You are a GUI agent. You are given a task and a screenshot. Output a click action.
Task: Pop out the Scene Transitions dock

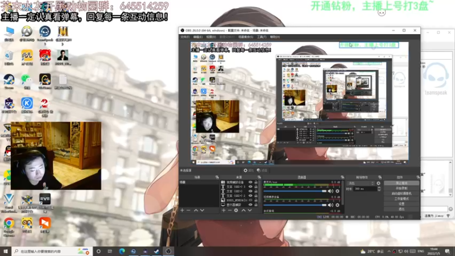click(x=380, y=177)
